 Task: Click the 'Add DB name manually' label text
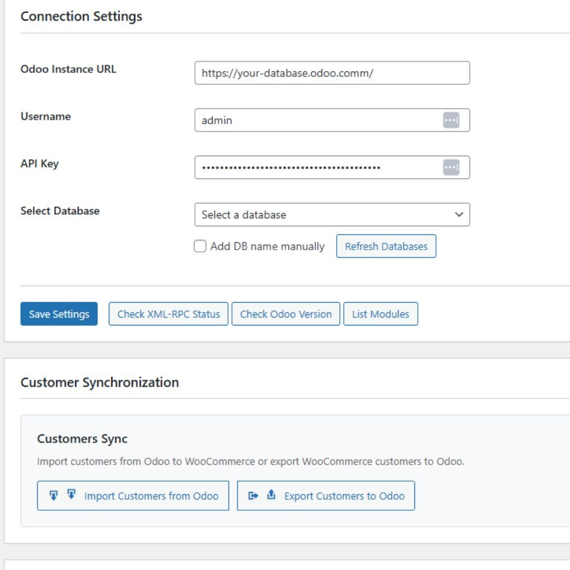(x=267, y=246)
